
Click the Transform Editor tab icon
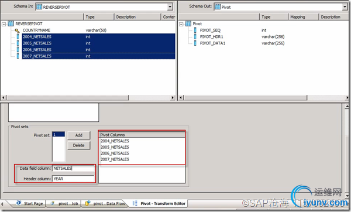pos(135,203)
